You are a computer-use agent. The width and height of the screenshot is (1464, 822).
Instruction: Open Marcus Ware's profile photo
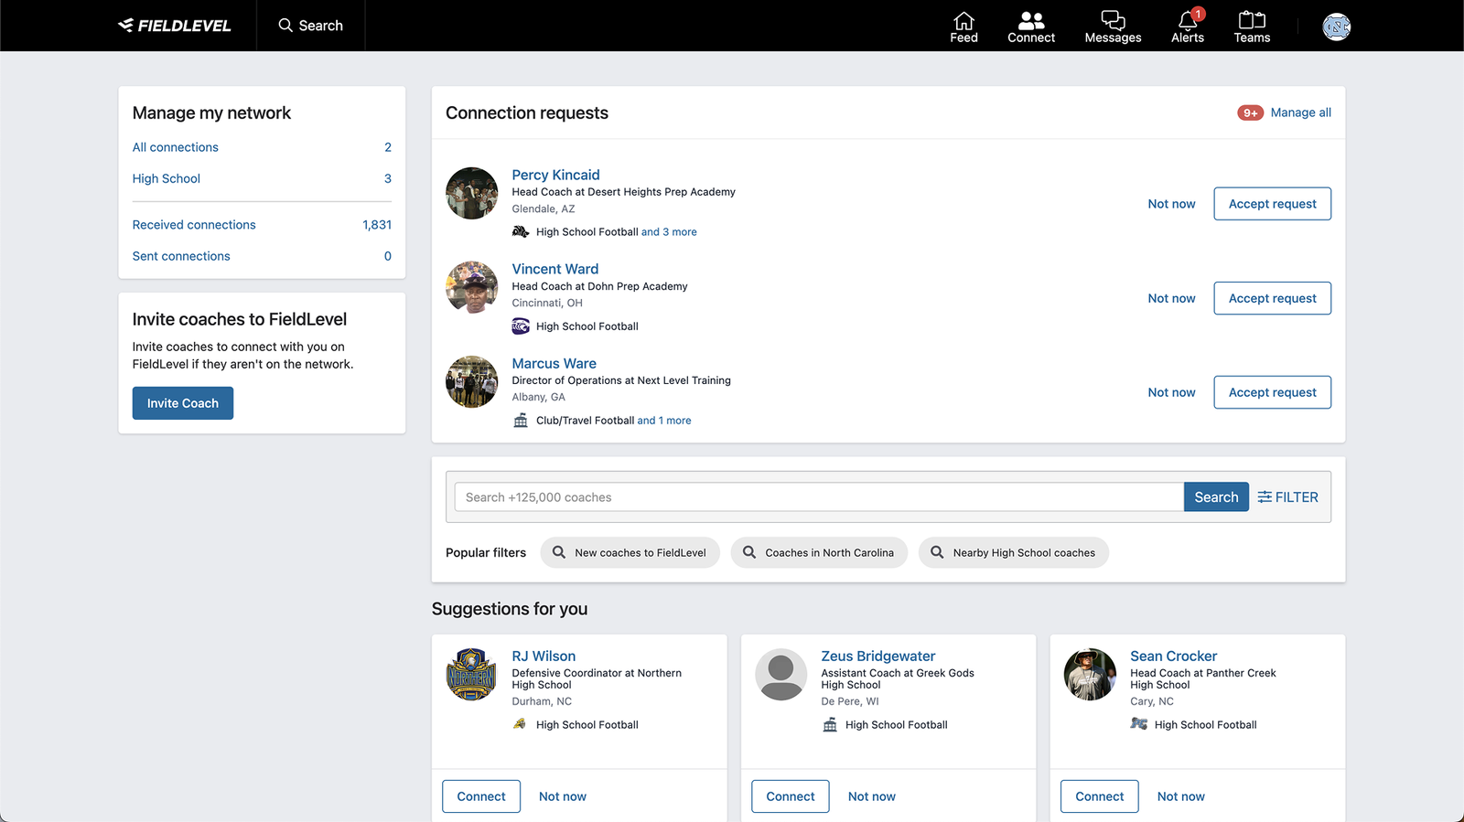click(x=471, y=381)
